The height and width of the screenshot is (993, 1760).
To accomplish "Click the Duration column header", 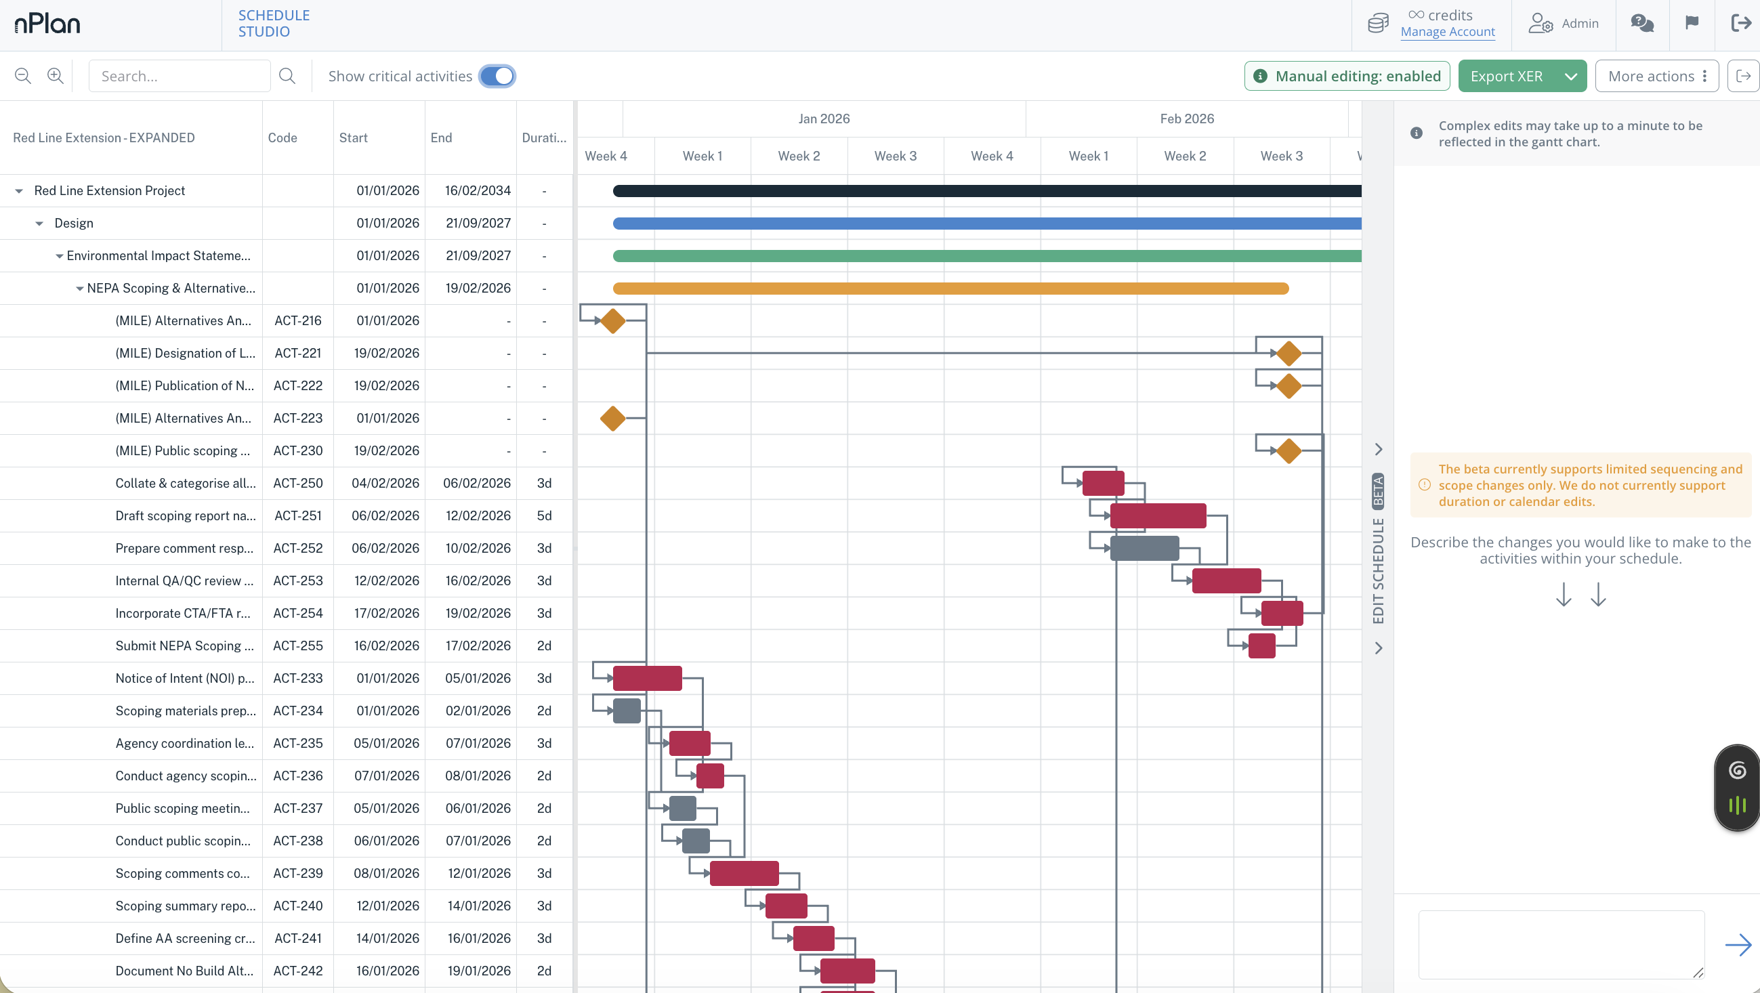I will tap(544, 138).
